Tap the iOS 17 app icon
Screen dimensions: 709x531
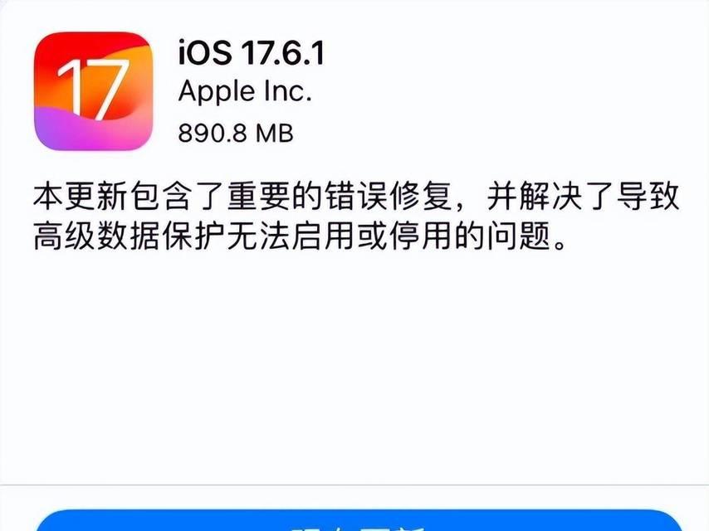tap(94, 90)
